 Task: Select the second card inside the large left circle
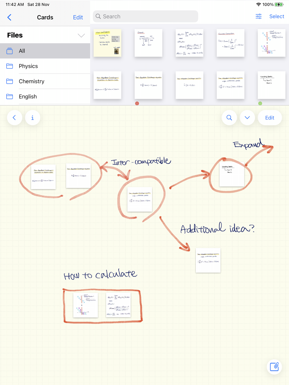[x=78, y=176]
